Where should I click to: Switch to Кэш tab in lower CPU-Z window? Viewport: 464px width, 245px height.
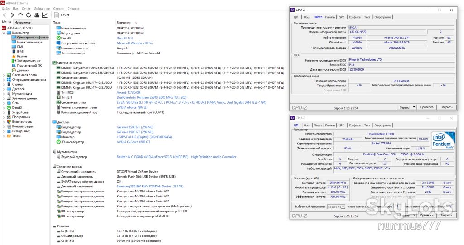(x=307, y=125)
